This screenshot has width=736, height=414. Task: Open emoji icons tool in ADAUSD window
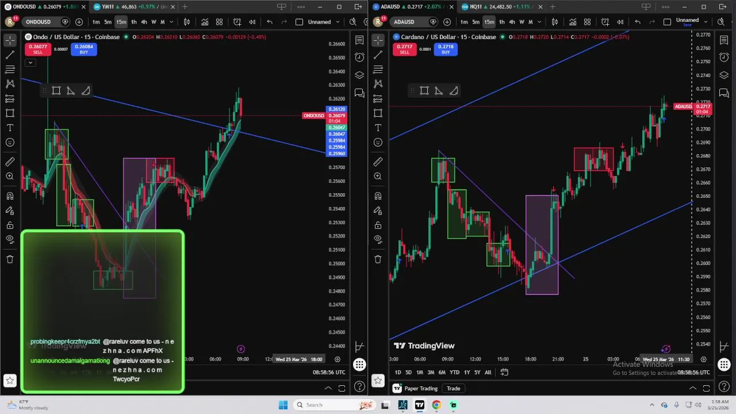[x=378, y=143]
